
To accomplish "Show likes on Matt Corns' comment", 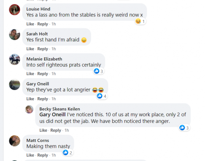I will coord(67,153).
